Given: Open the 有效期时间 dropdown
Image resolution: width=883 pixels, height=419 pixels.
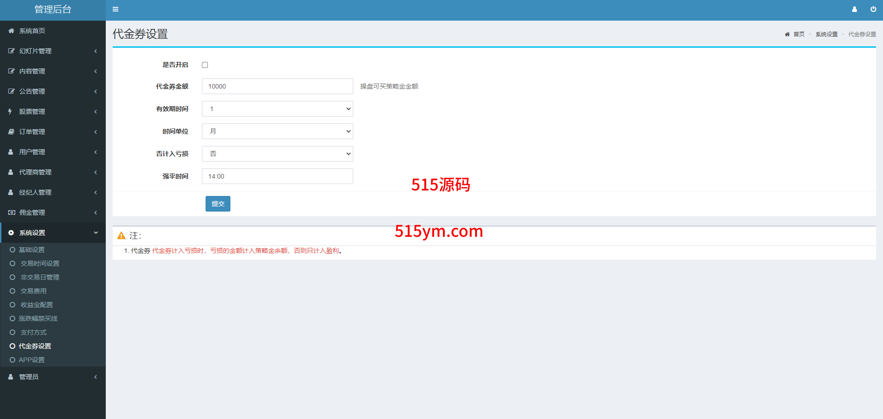Looking at the screenshot, I should click(277, 109).
